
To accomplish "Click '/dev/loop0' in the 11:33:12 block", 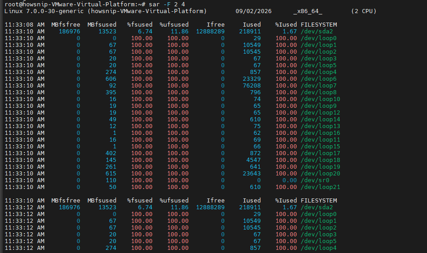I will [319, 214].
